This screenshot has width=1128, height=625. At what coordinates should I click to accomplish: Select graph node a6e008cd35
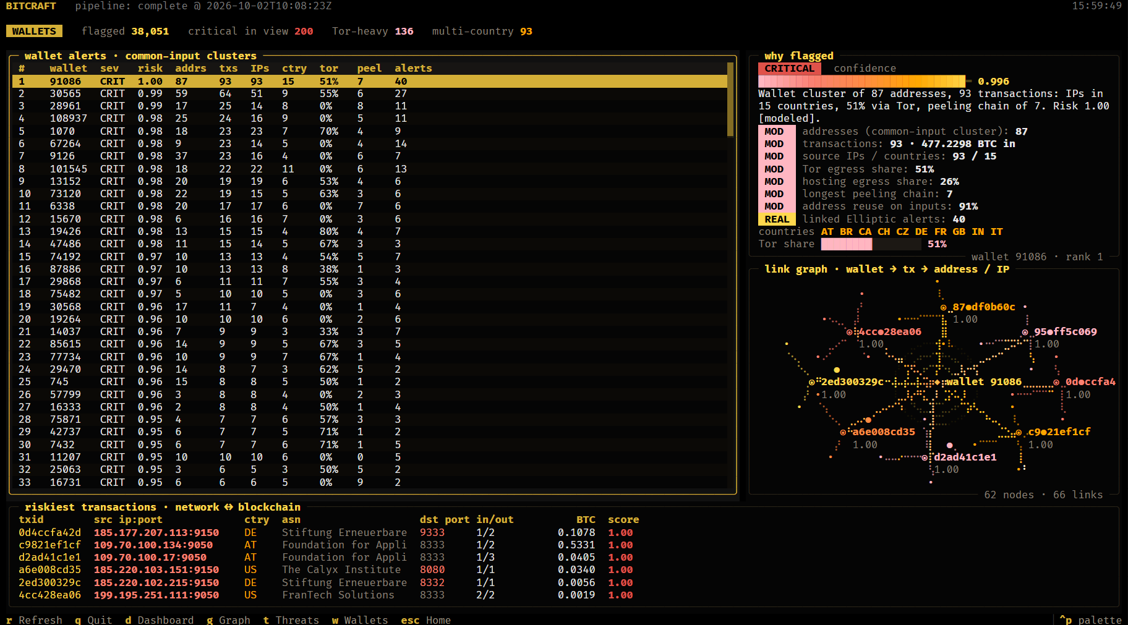click(x=878, y=432)
